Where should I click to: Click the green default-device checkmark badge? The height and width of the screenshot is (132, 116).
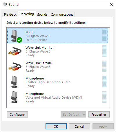[19, 40]
